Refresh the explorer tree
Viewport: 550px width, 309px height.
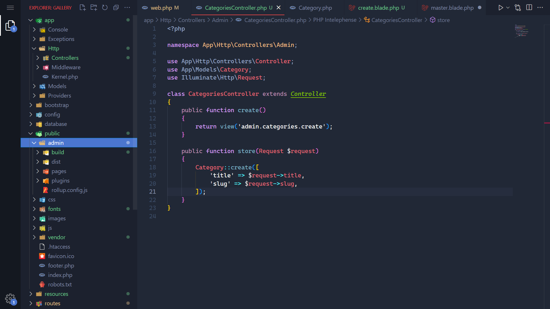pos(105,8)
